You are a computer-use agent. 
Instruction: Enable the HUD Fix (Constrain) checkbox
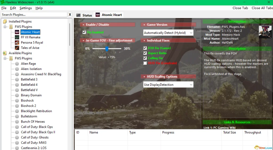coord(145,63)
